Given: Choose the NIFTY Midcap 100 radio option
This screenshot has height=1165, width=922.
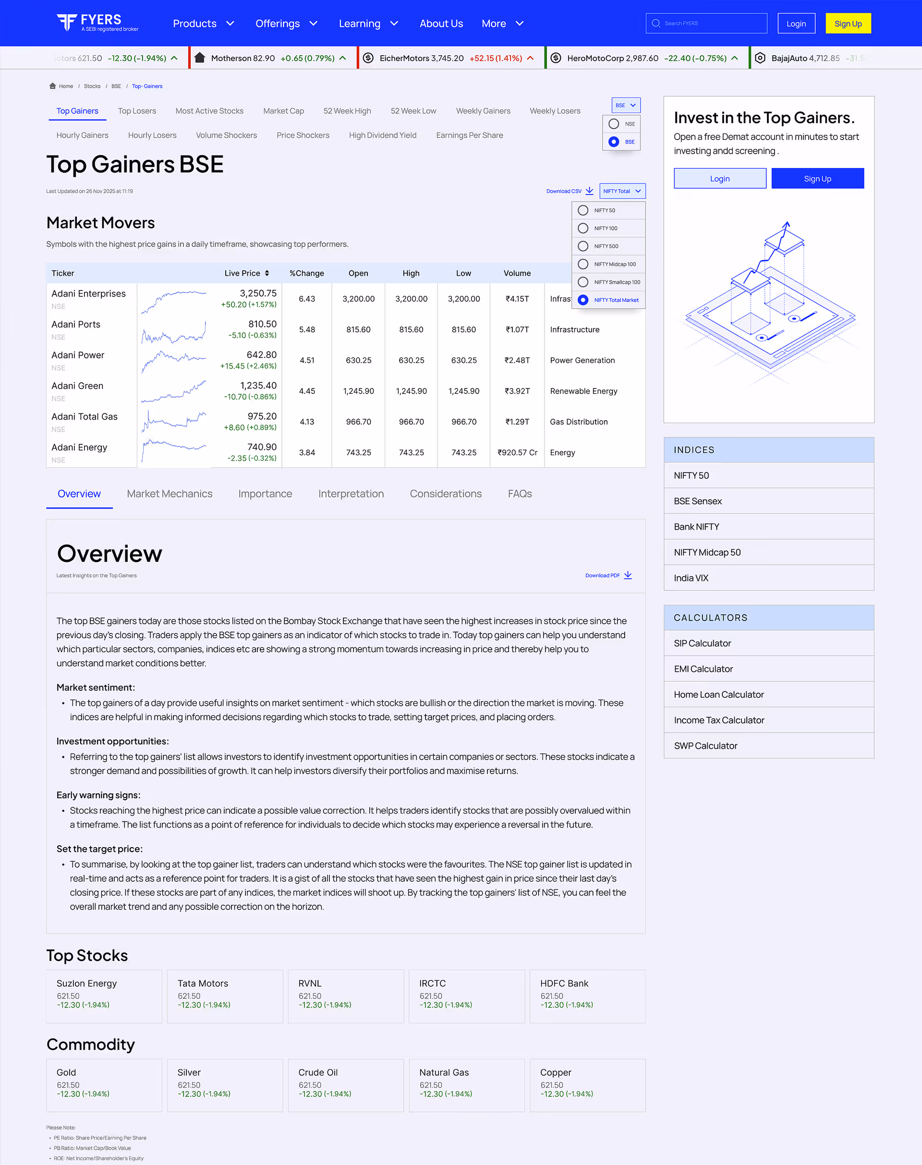Looking at the screenshot, I should coord(583,264).
